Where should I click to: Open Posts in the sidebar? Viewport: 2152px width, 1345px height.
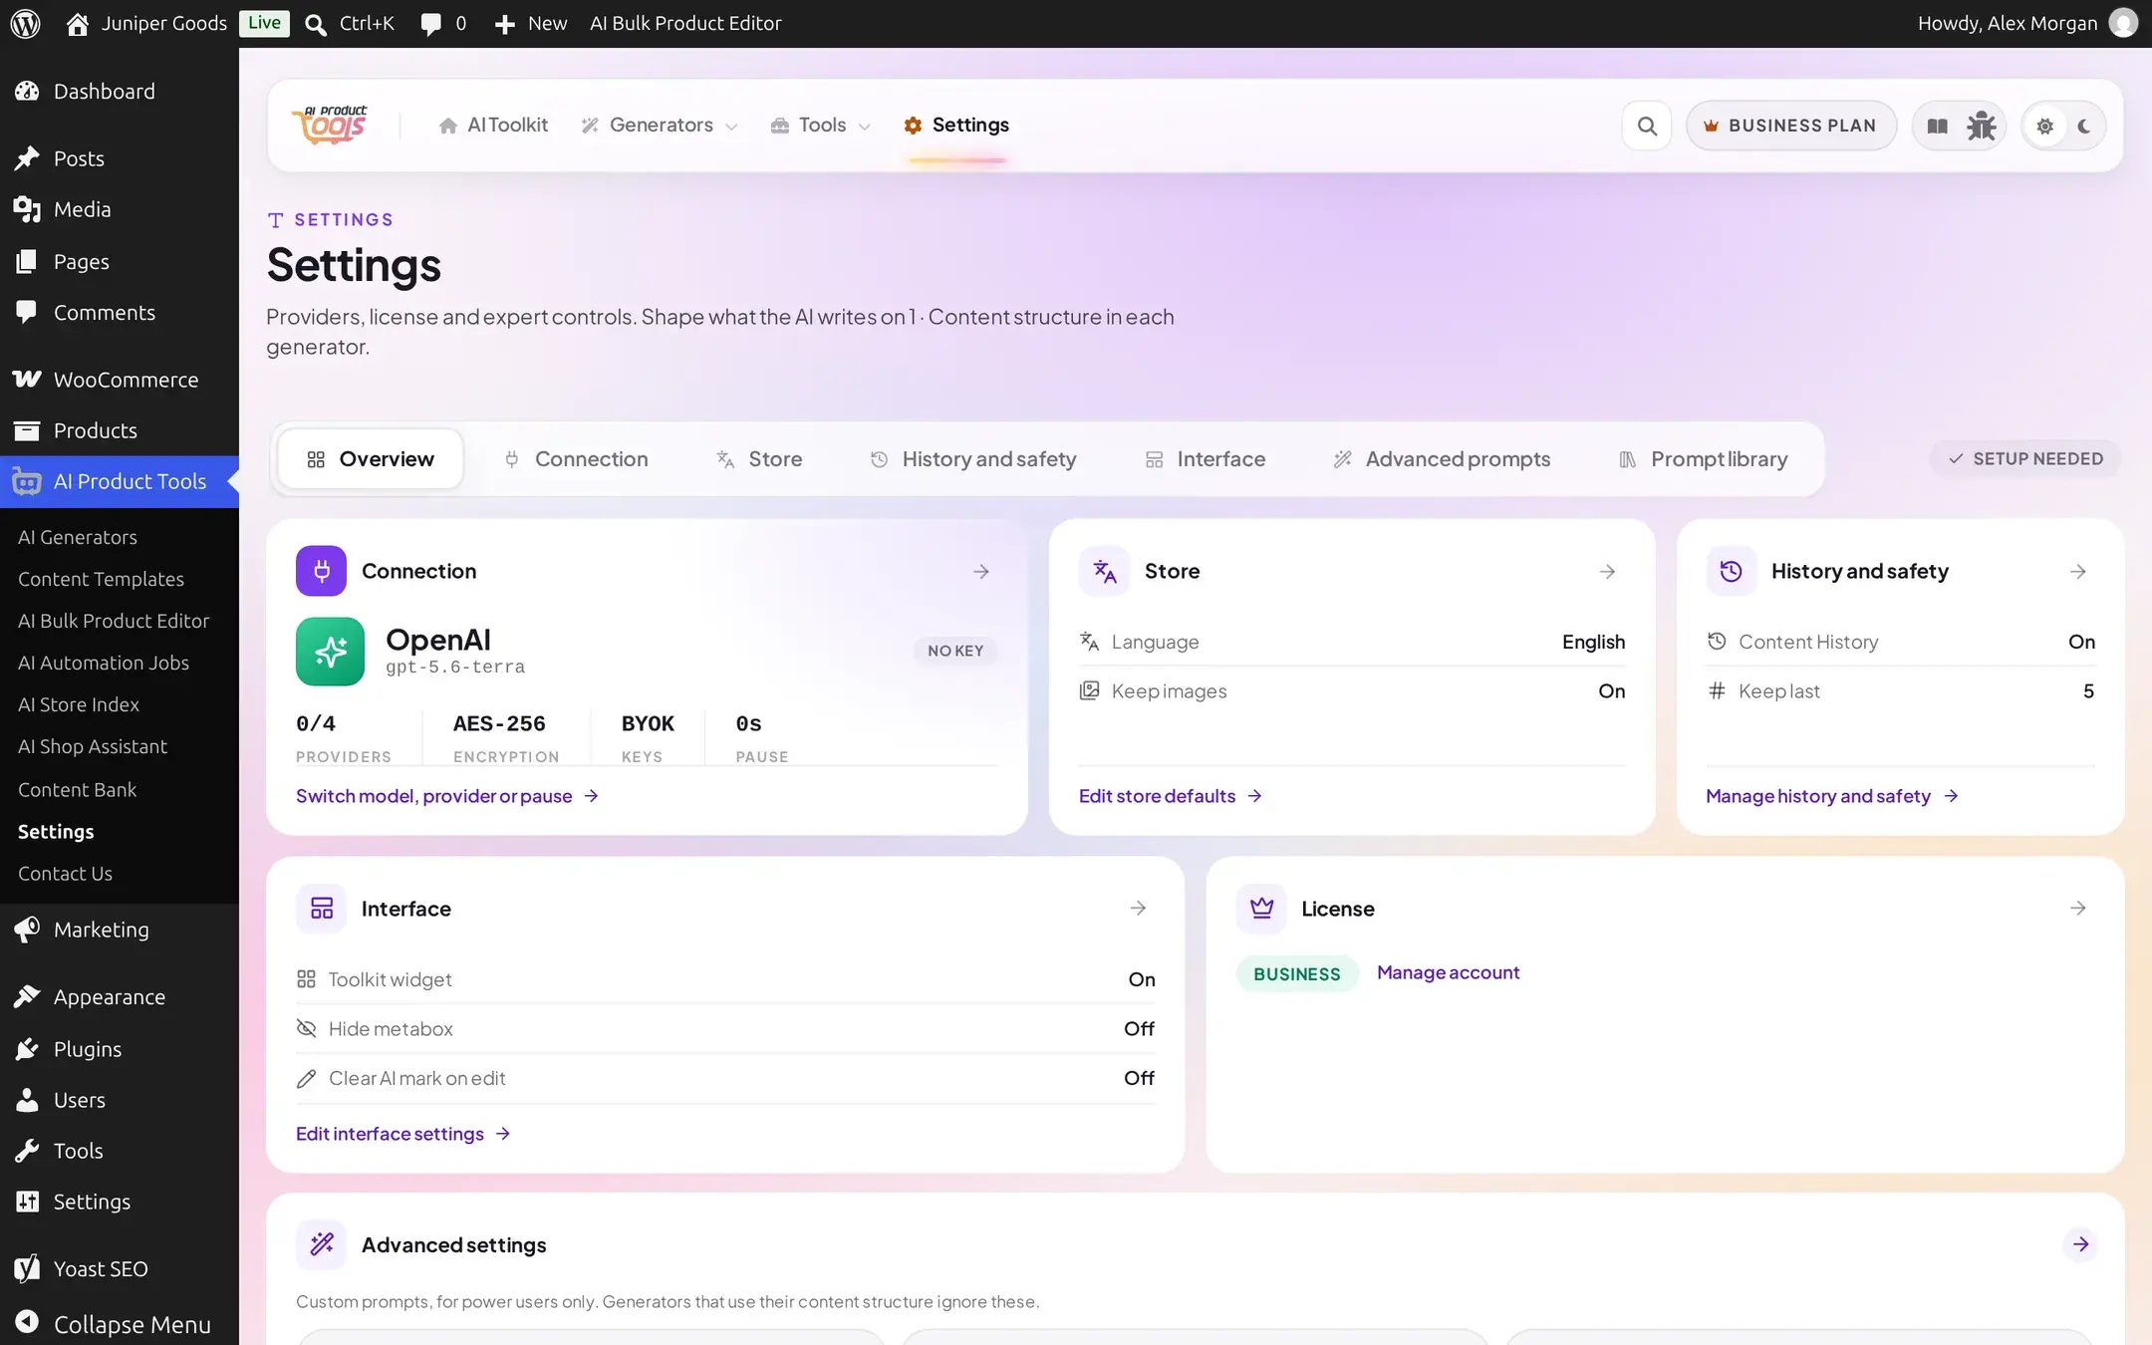pyautogui.click(x=120, y=158)
